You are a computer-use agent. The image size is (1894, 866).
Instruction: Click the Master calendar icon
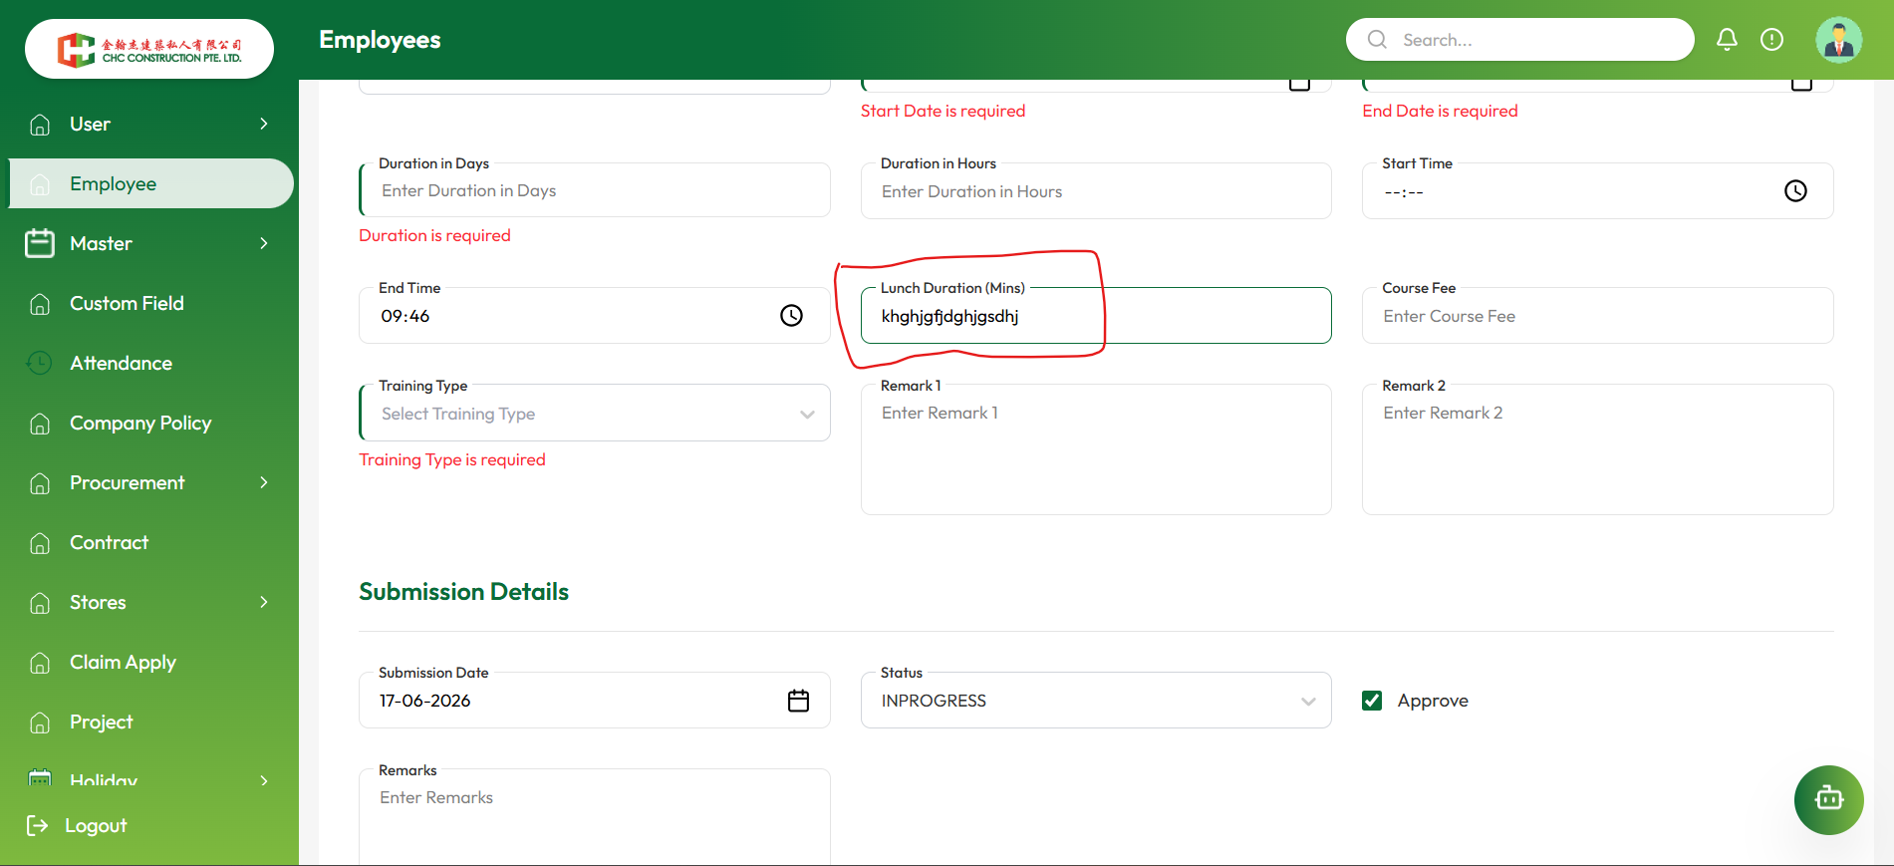click(x=40, y=243)
